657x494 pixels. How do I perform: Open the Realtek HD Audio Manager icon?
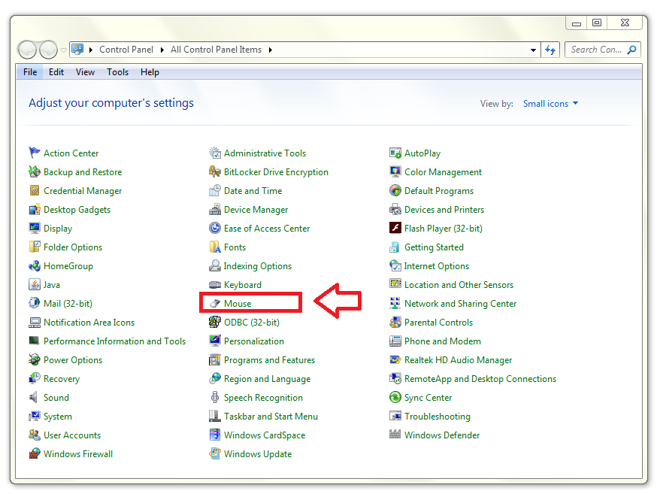pos(395,359)
